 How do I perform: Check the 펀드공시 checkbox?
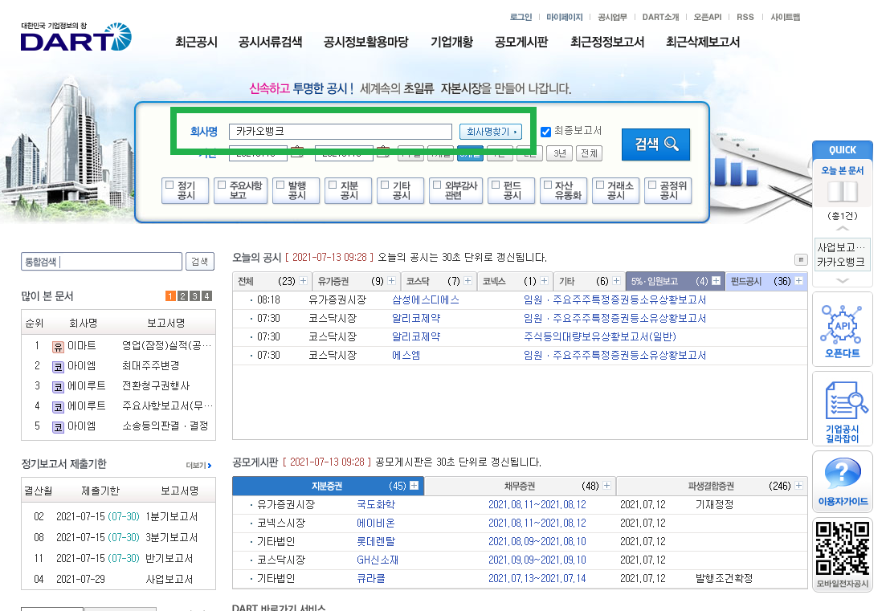(496, 185)
